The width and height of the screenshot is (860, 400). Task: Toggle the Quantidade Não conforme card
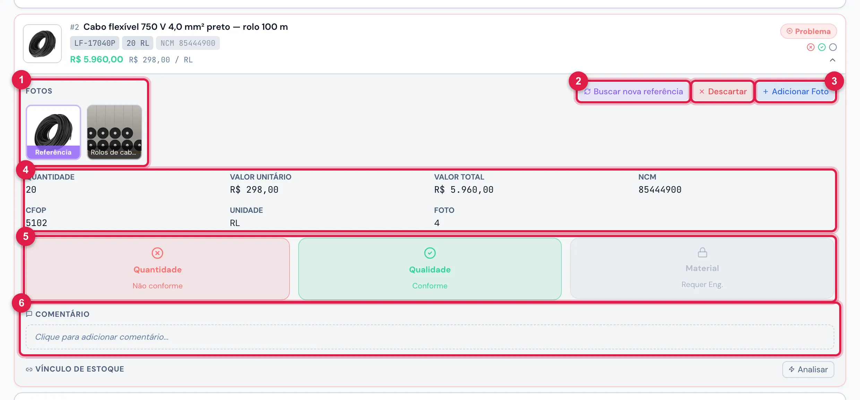[x=157, y=269]
